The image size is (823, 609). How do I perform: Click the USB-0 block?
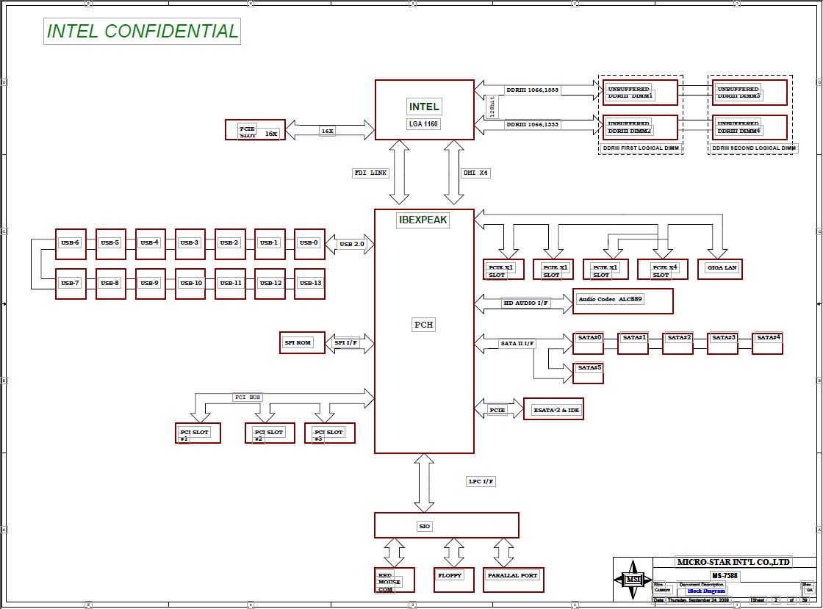(x=309, y=244)
